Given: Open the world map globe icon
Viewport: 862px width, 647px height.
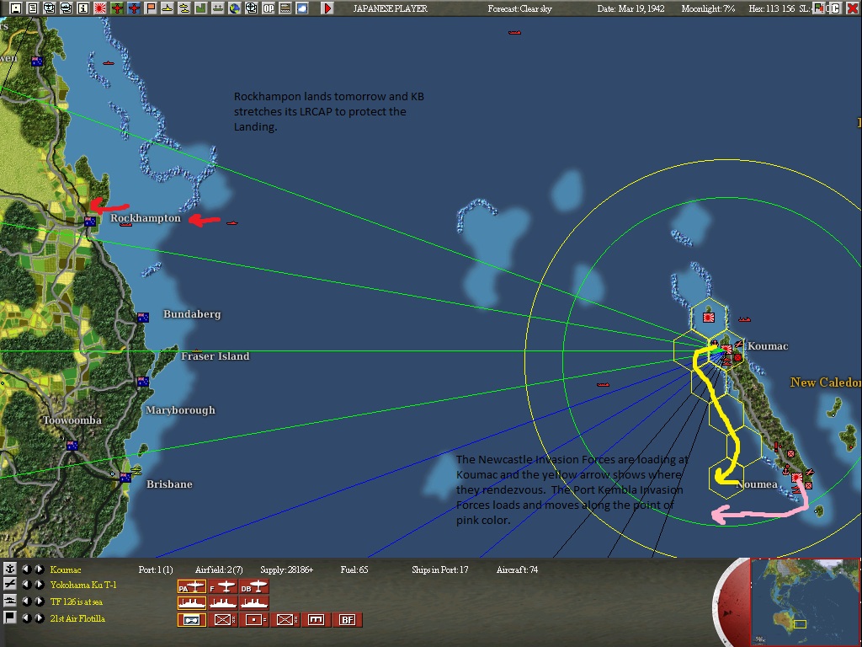Looking at the screenshot, I should click(x=233, y=8).
